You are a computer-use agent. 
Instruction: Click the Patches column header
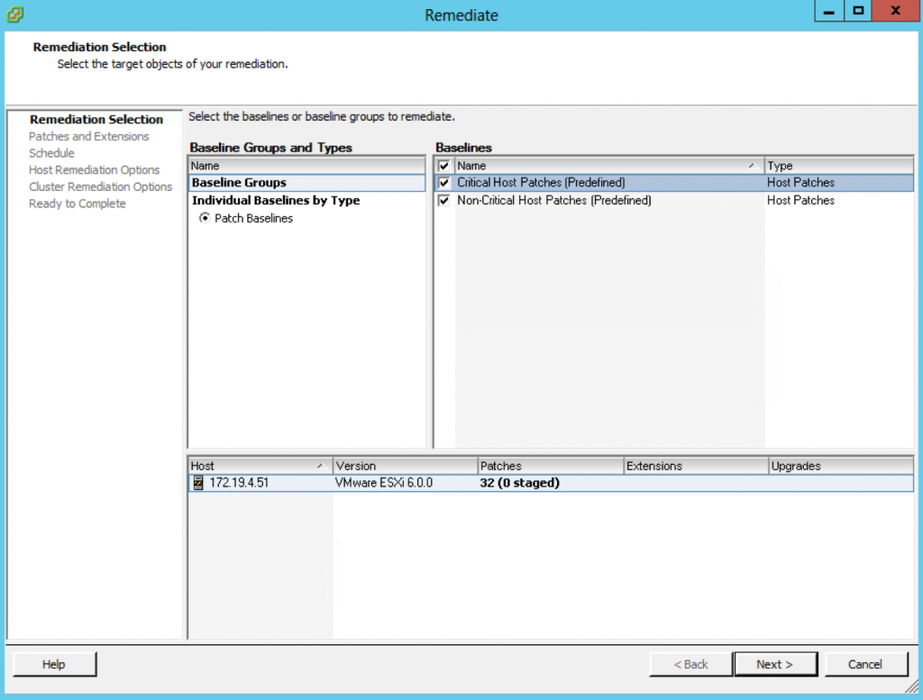click(551, 466)
